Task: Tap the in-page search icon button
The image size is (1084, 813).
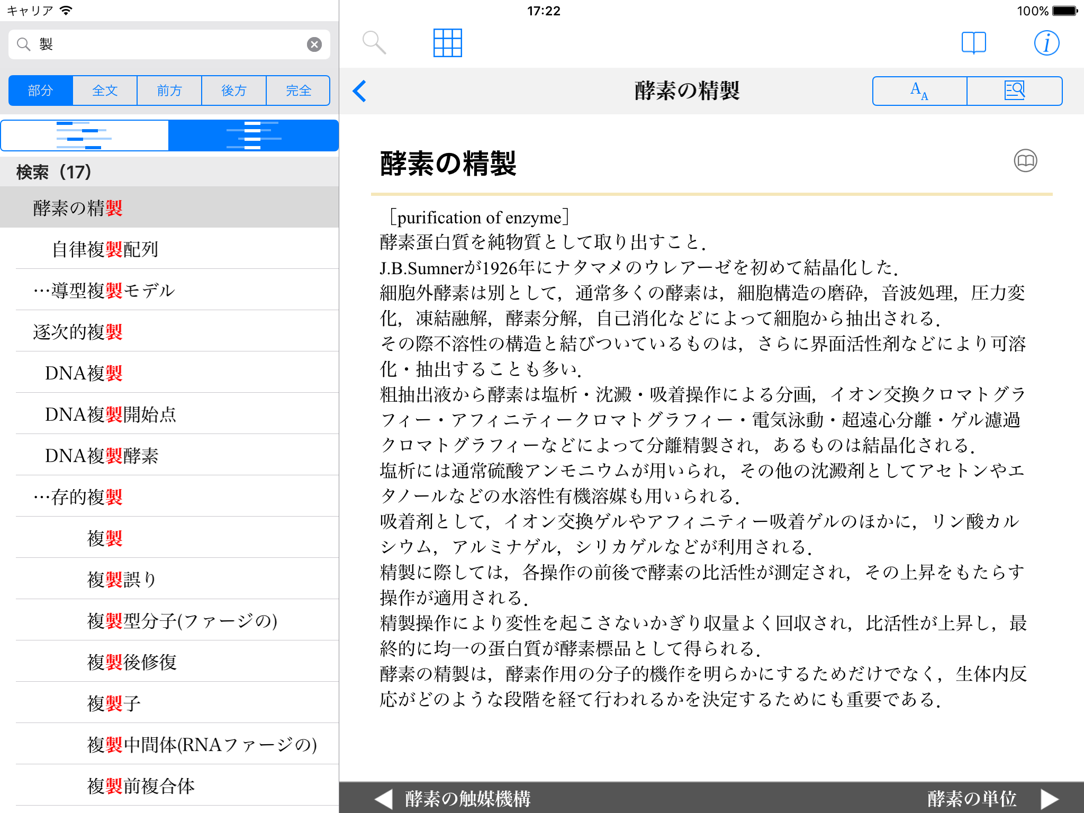Action: click(x=1014, y=91)
